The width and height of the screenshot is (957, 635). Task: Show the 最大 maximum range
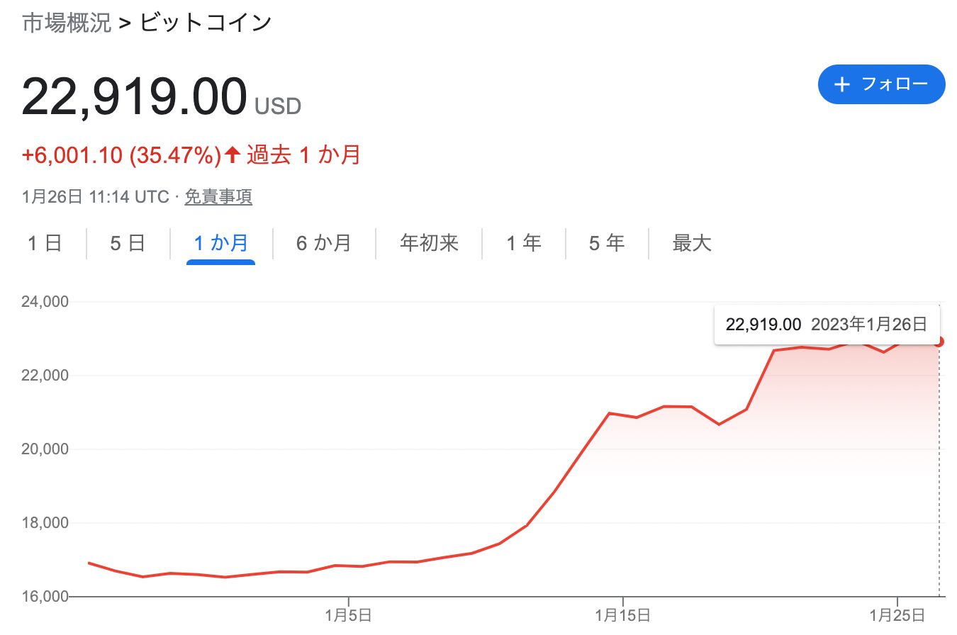point(691,243)
